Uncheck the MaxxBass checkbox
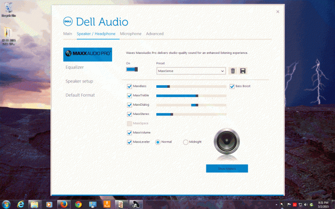The height and width of the screenshot is (209, 335). pos(129,86)
